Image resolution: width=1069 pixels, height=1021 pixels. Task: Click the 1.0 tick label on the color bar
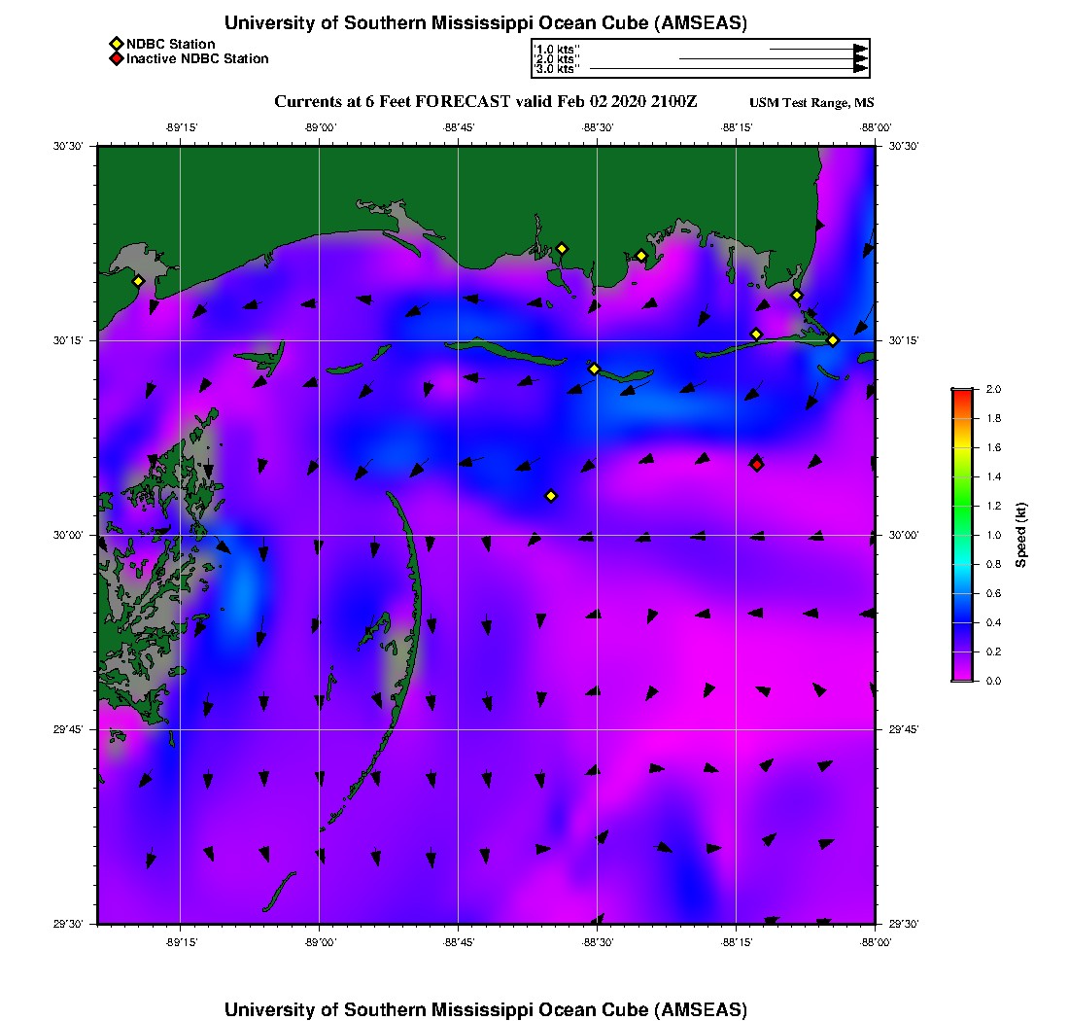click(992, 535)
